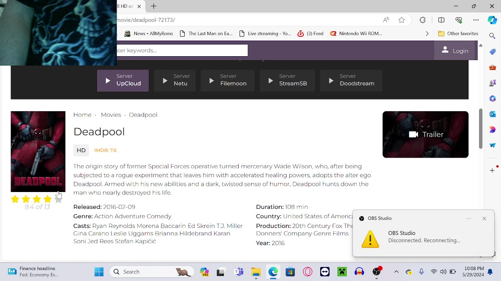Click the Login button
The height and width of the screenshot is (281, 501).
[455, 51]
